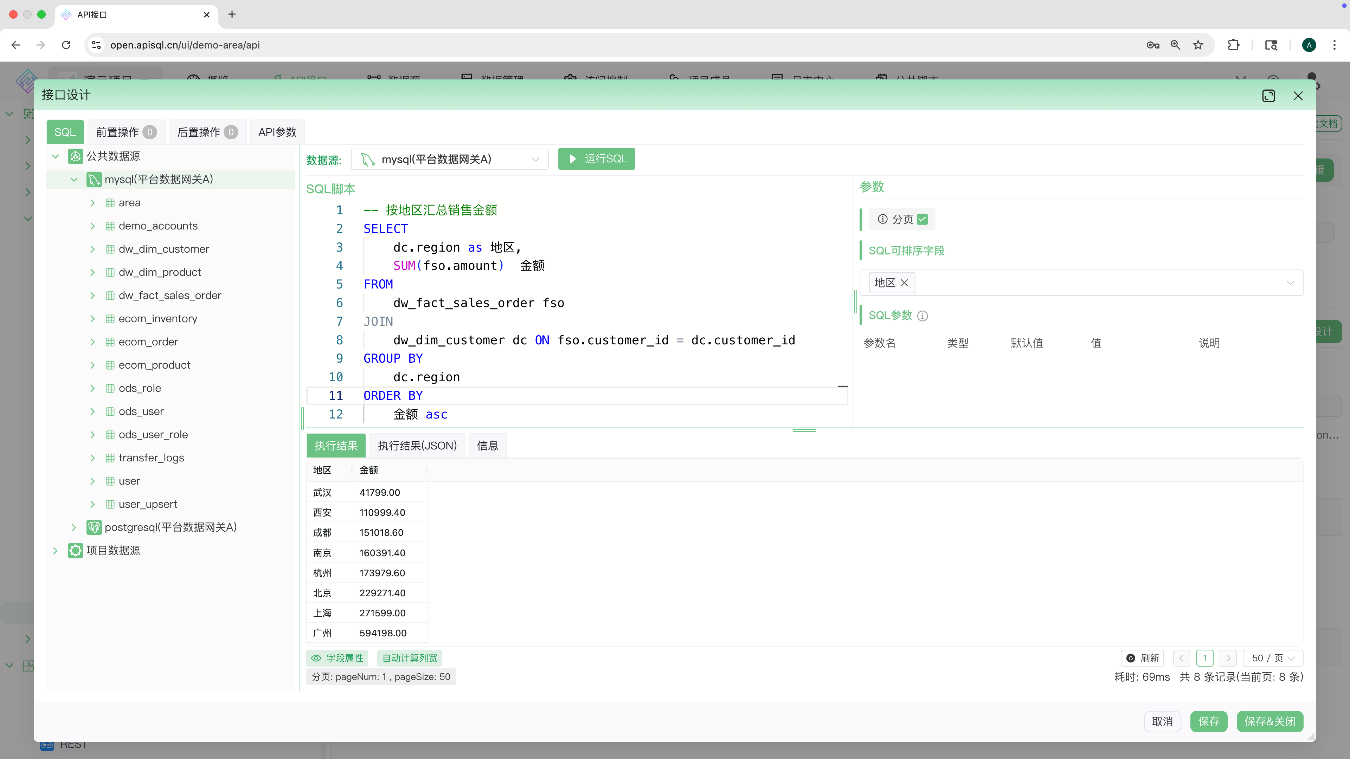Click the info icon inside the 分页 badge
Image resolution: width=1350 pixels, height=759 pixels.
tap(882, 219)
